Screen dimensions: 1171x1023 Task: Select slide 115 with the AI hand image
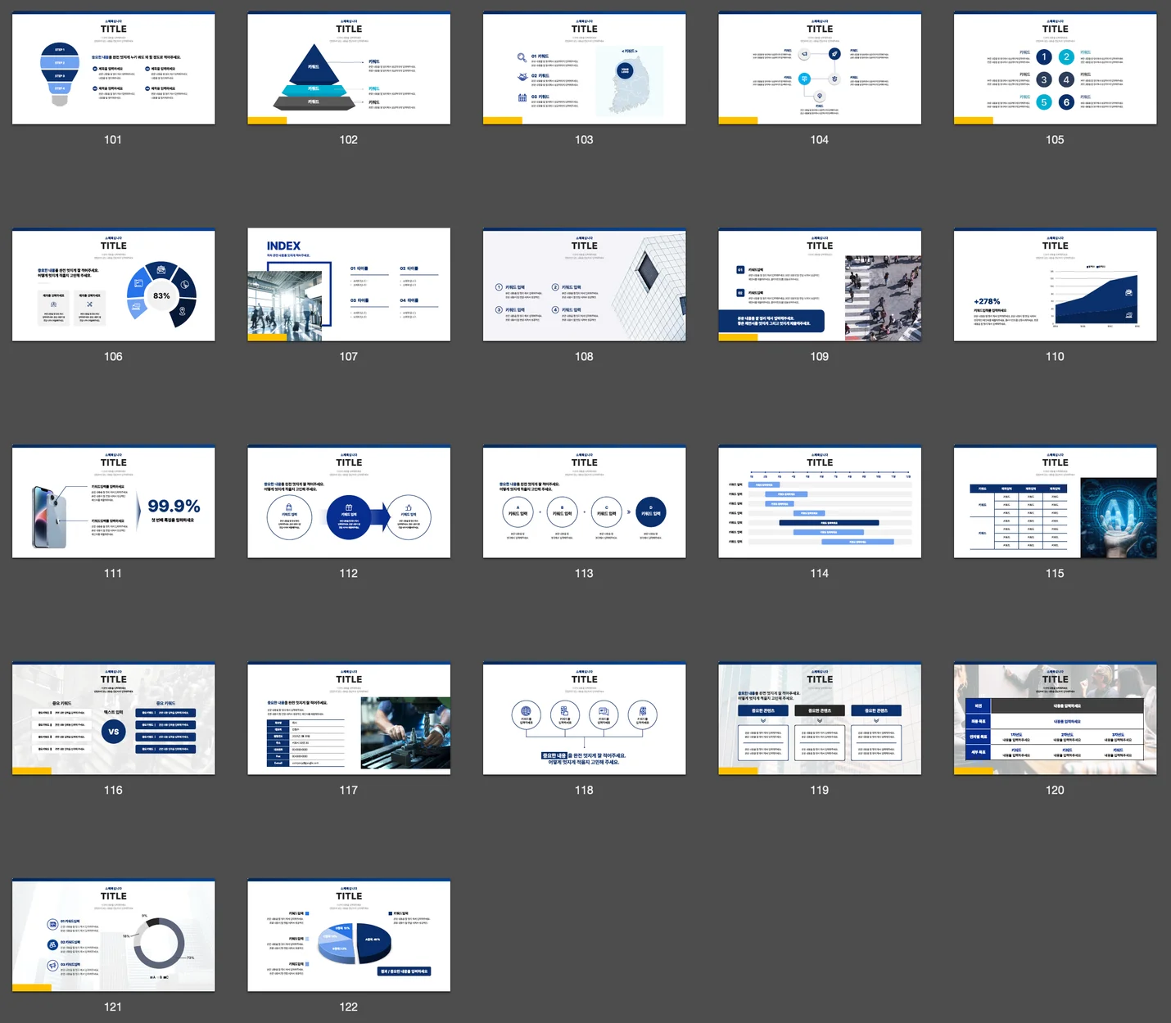coord(1055,502)
